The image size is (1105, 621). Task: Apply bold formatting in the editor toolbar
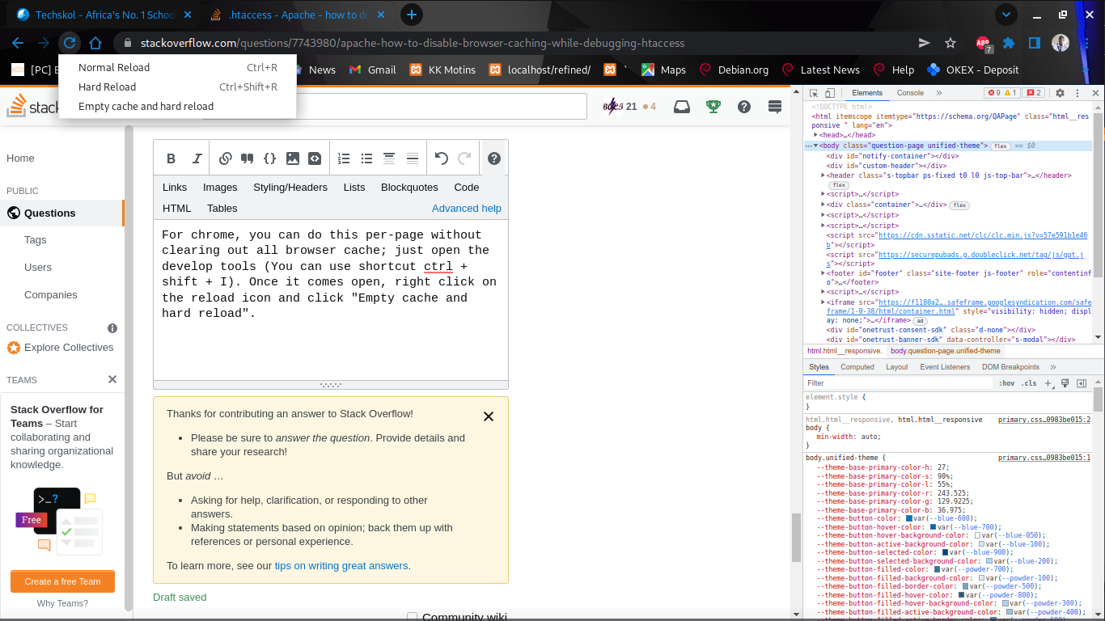click(171, 158)
